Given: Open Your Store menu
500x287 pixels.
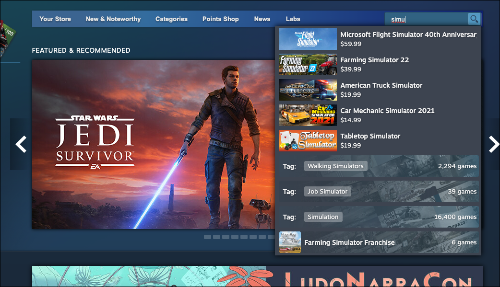Looking at the screenshot, I should pos(55,19).
